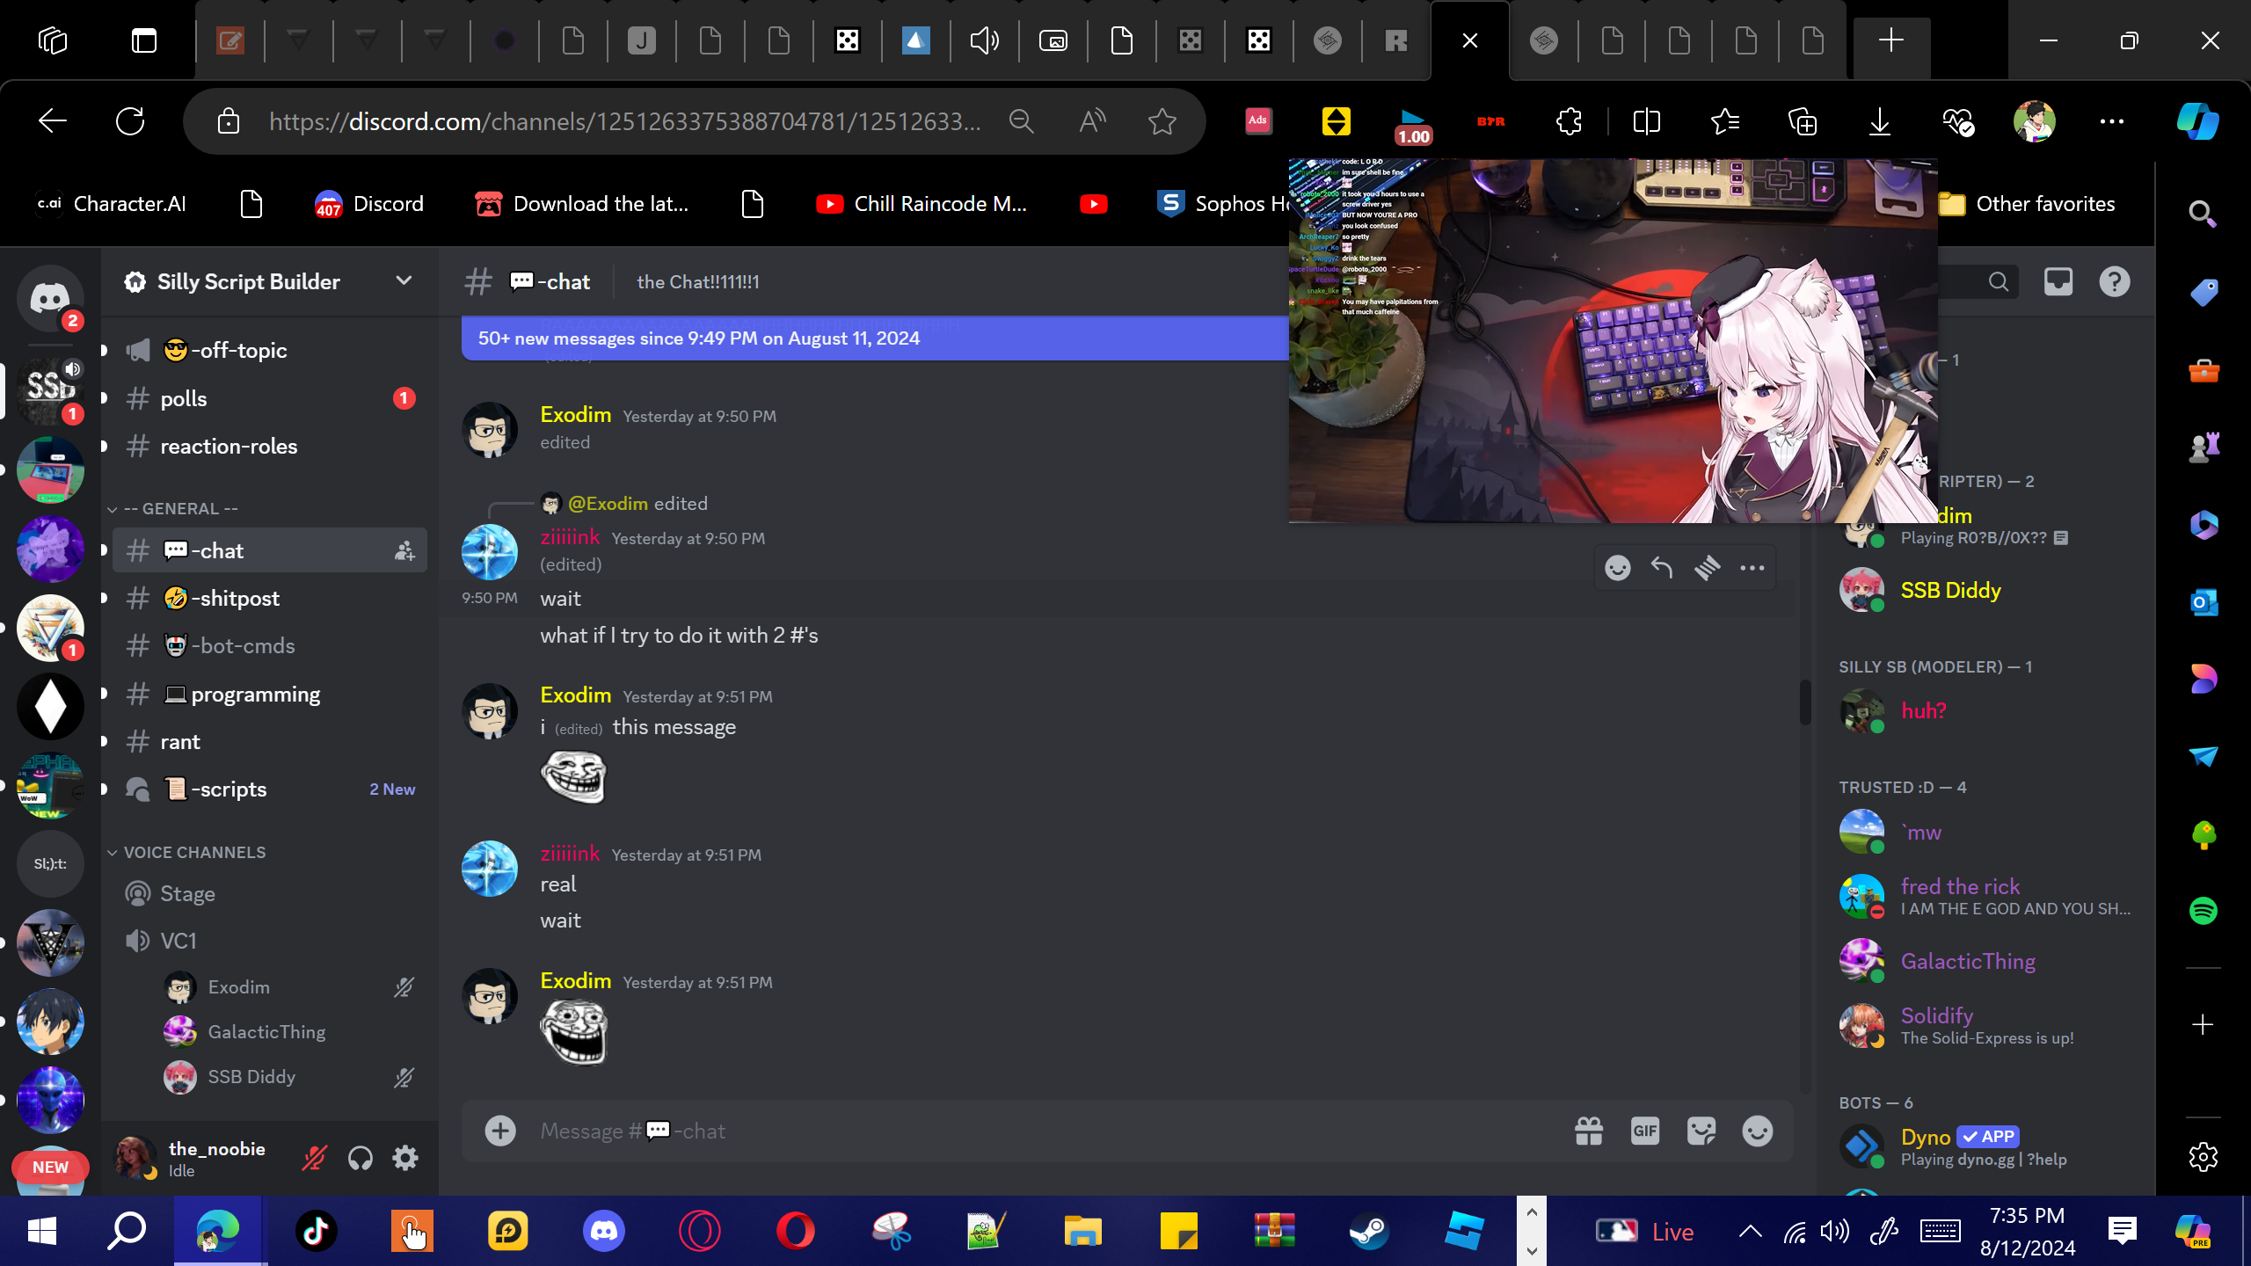Collapse the VOICE CHANNELS category
Screen dimensions: 2251x1266
point(193,852)
